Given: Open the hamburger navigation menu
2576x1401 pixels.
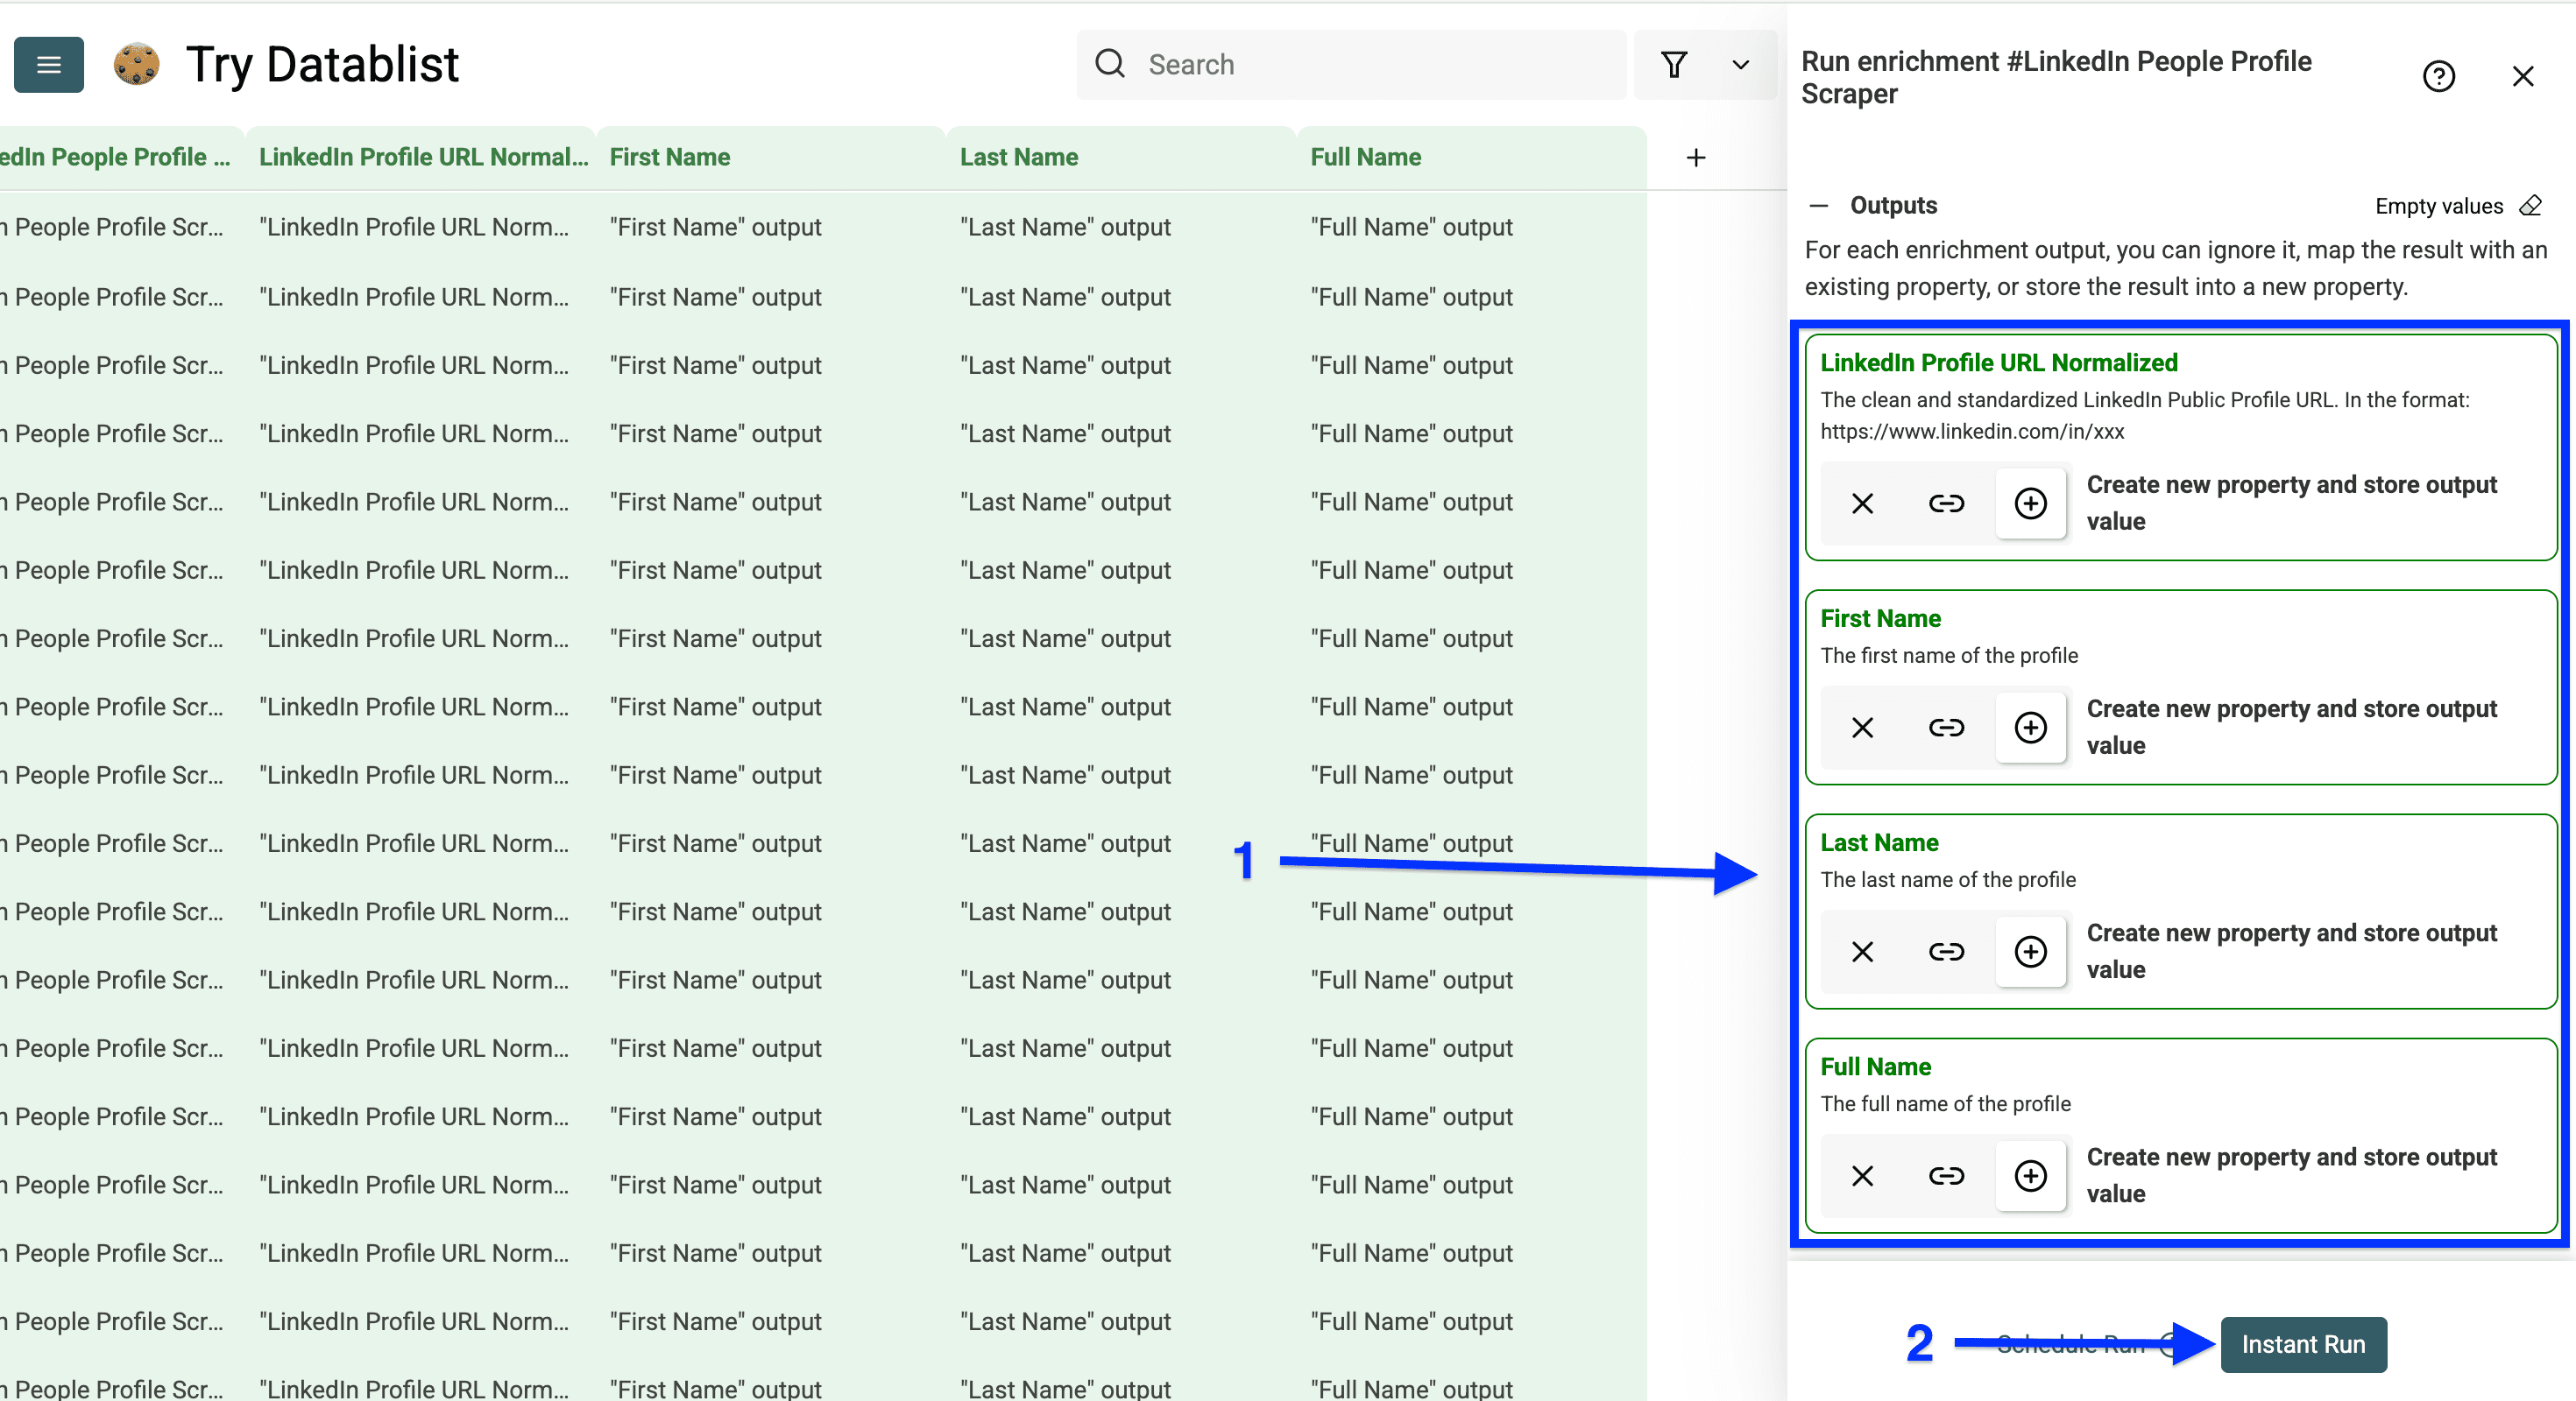Looking at the screenshot, I should 48,64.
